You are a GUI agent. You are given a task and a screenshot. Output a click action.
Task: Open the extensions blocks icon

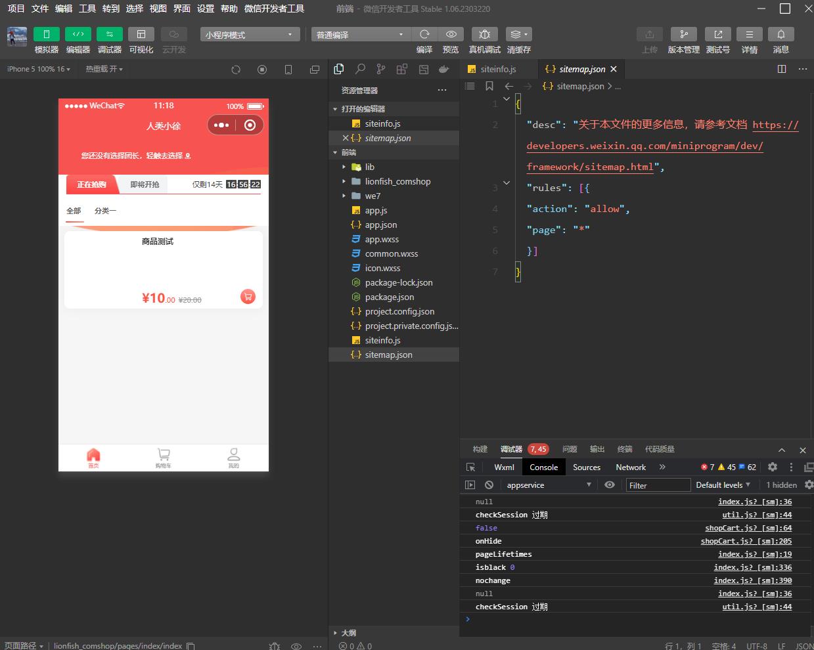click(x=402, y=69)
